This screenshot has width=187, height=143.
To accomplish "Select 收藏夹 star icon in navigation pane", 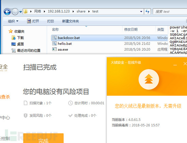I will (11, 31).
